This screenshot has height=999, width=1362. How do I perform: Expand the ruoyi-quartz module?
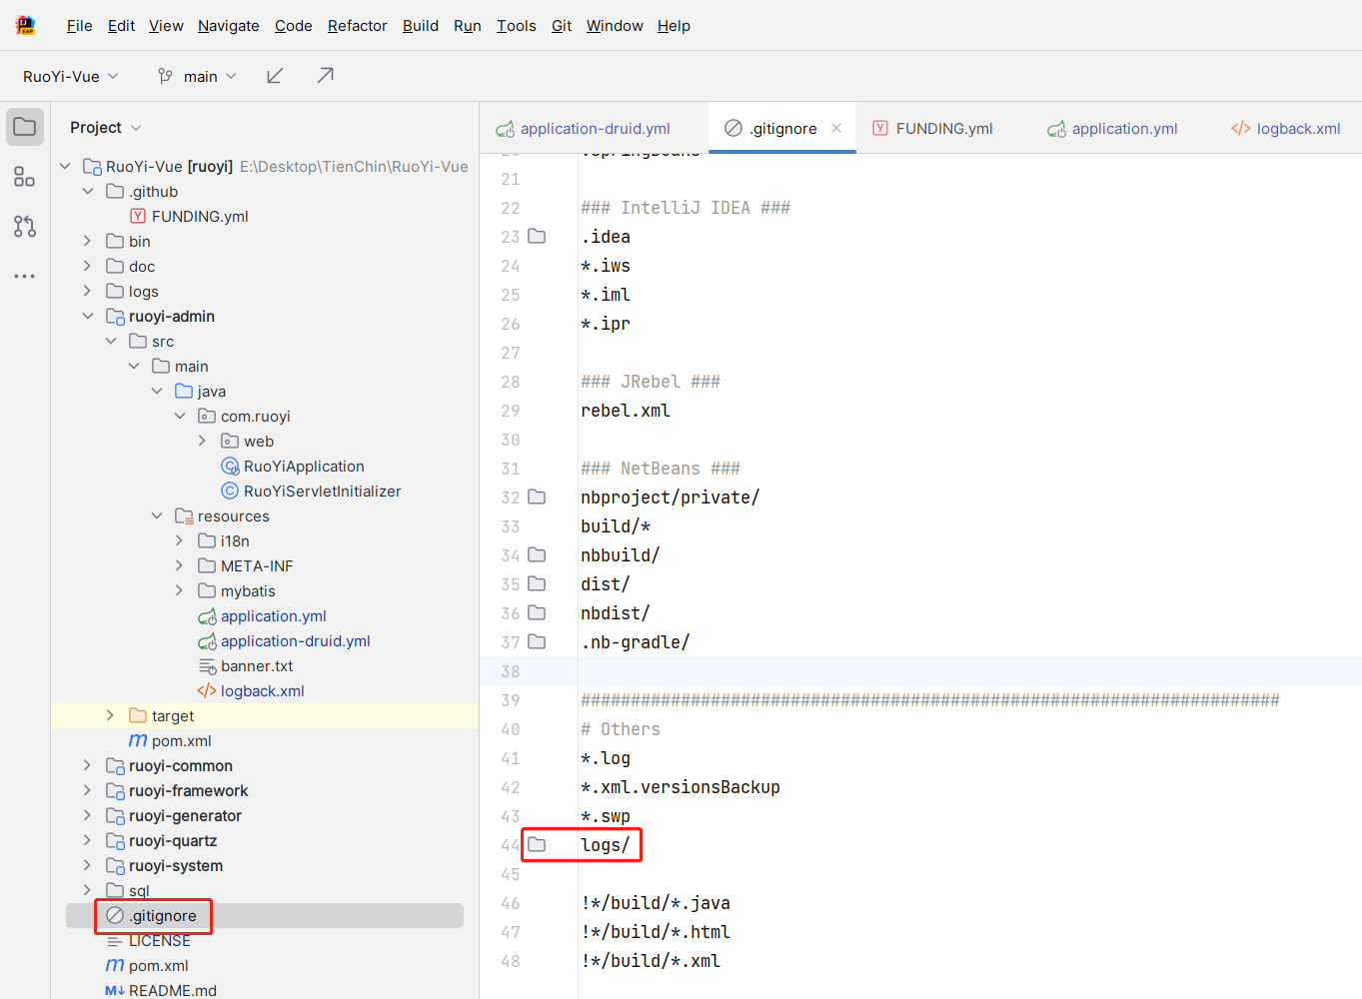88,840
